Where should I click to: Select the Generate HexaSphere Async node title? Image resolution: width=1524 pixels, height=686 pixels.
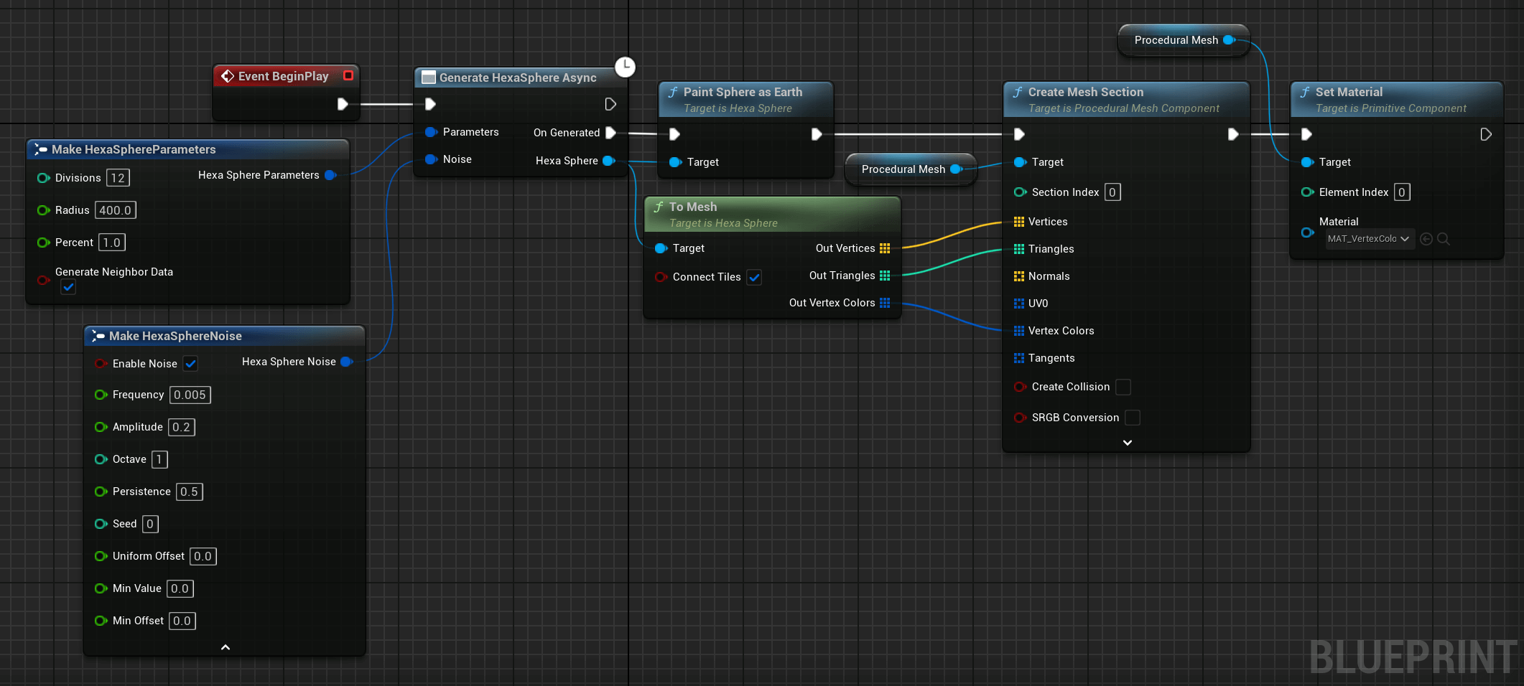click(518, 77)
